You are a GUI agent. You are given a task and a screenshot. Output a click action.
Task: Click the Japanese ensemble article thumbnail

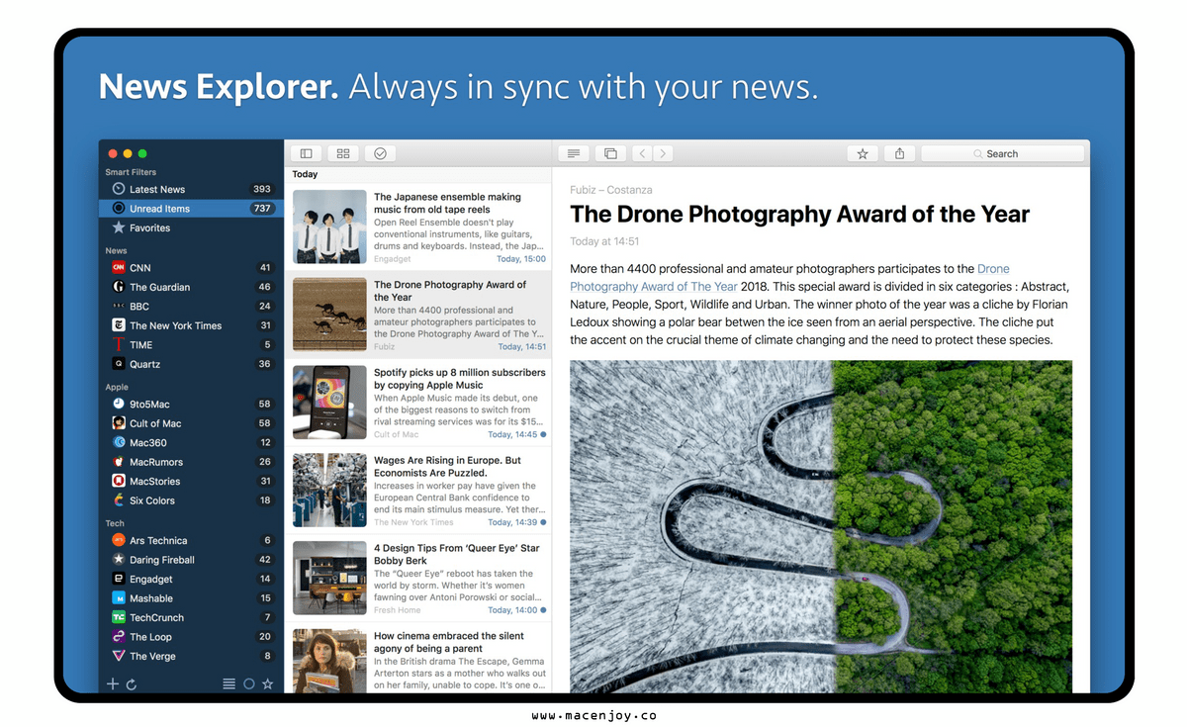(329, 227)
